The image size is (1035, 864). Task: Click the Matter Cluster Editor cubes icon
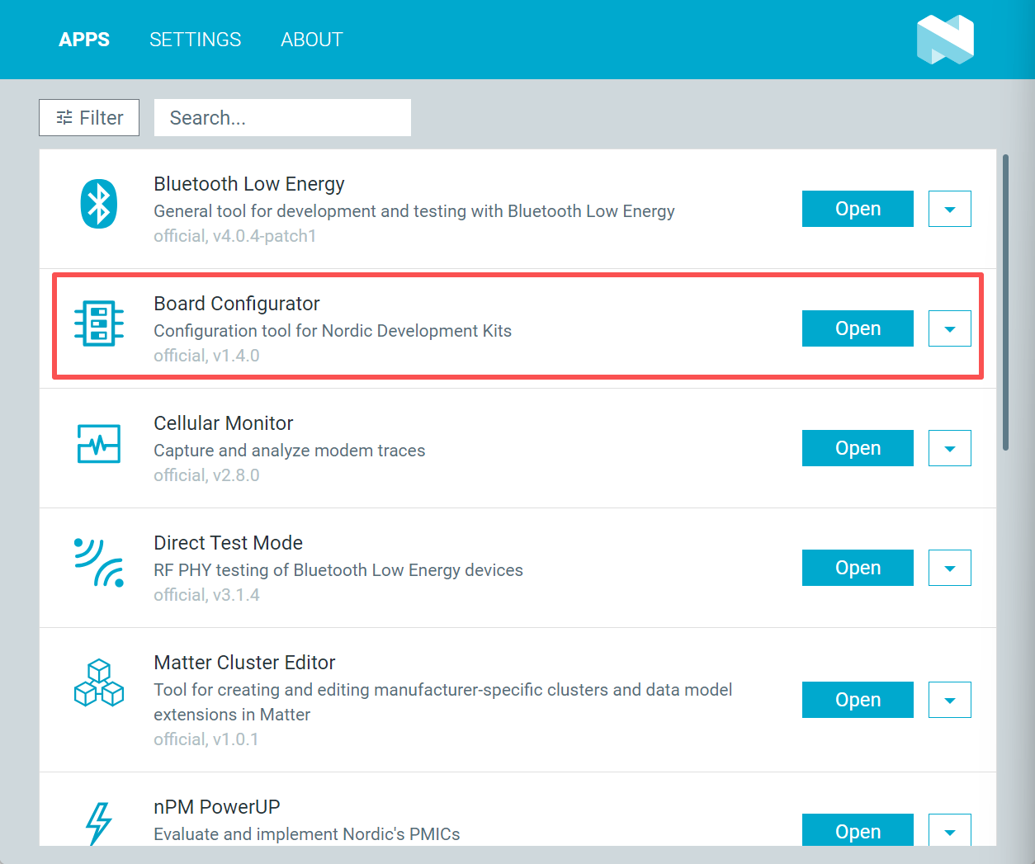tap(99, 682)
